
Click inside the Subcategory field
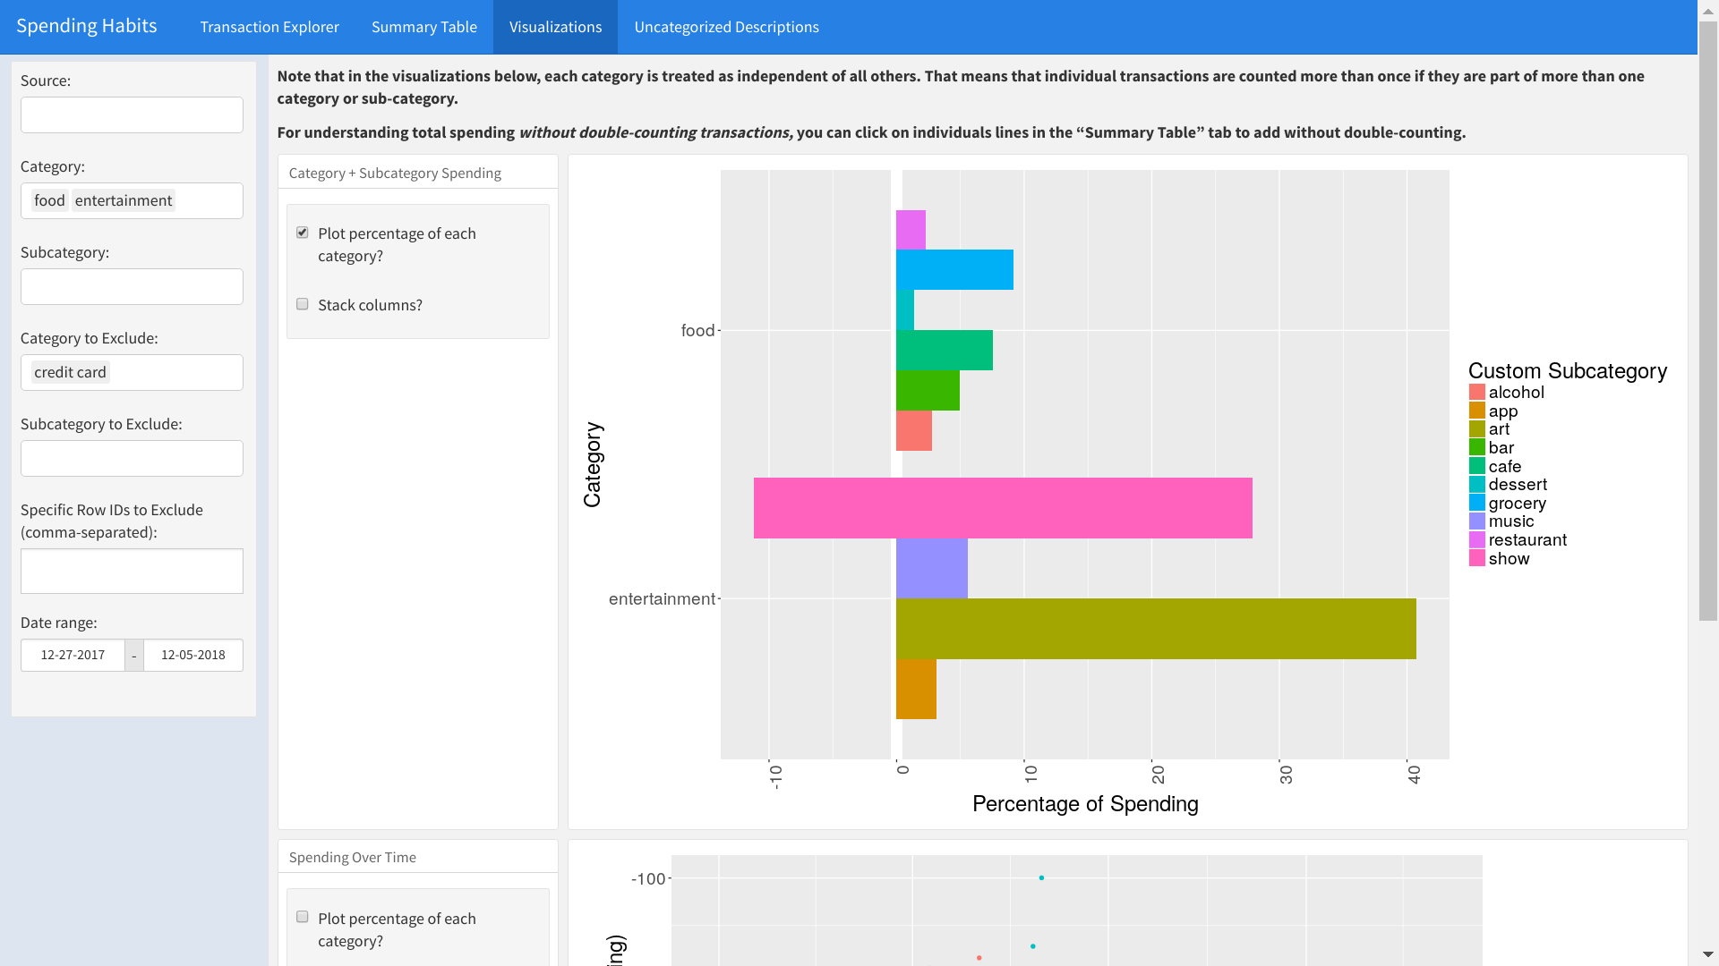coord(132,286)
